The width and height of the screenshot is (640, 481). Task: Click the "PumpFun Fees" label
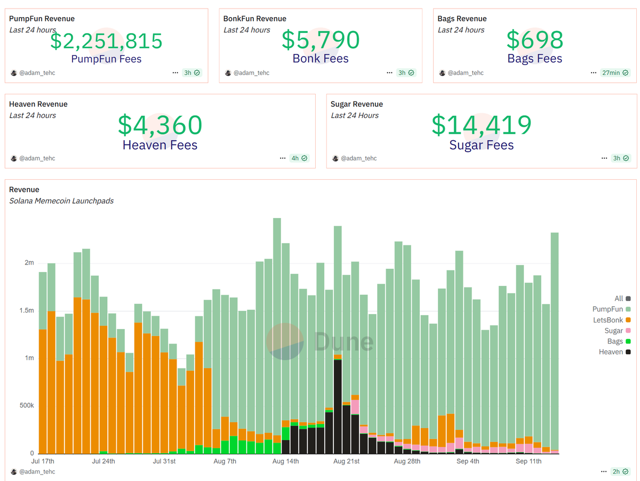point(107,59)
